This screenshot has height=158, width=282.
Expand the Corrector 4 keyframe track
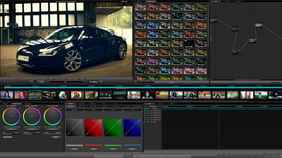point(151,117)
